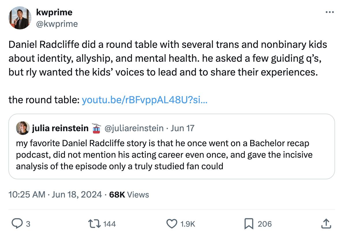Click the share upload icon
The width and height of the screenshot is (344, 237).
[326, 224]
